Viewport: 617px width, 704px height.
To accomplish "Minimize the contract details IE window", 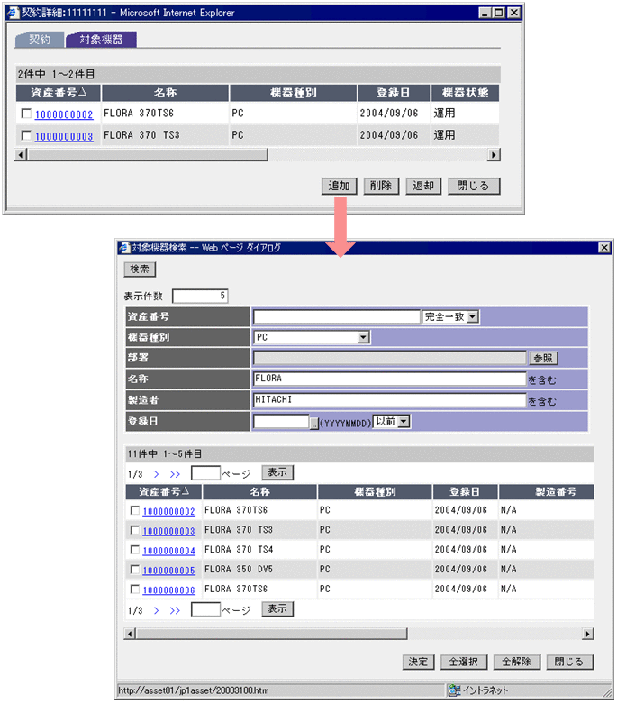I will point(485,13).
